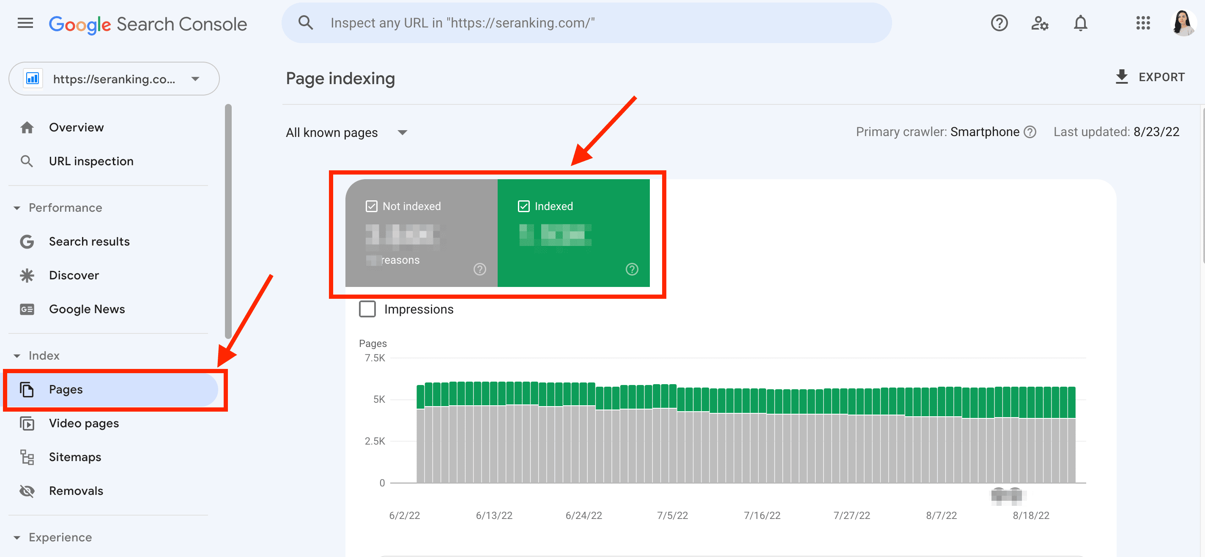Click the Pages copy icon

point(27,390)
